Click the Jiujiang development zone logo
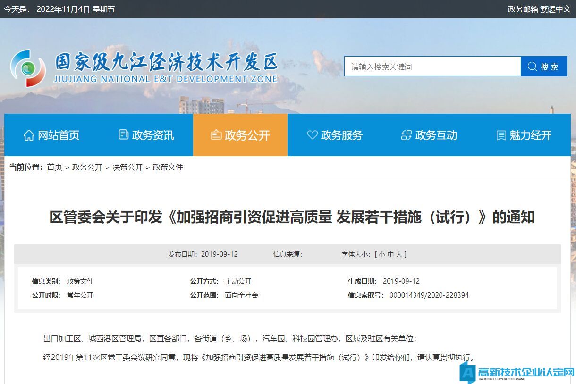This screenshot has width=576, height=384. (28, 68)
